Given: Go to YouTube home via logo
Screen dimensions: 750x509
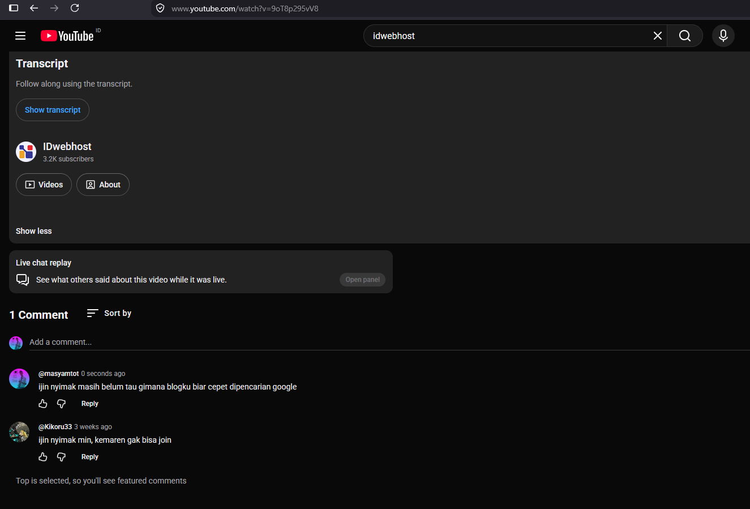Looking at the screenshot, I should tap(67, 36).
